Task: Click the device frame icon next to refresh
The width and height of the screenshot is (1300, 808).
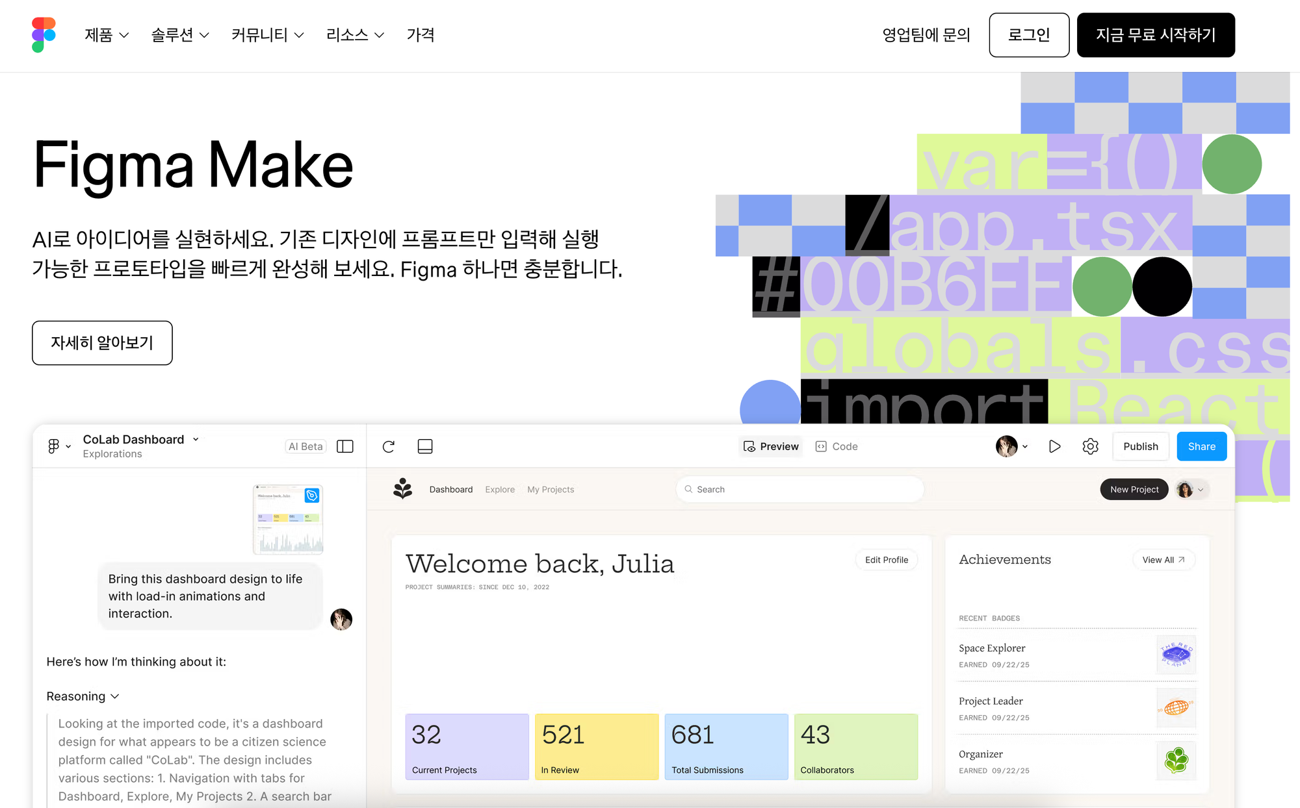Action: 425,446
